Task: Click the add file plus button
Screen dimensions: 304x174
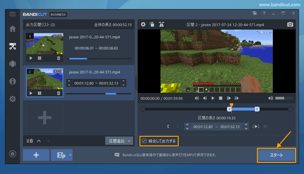Action: [x=36, y=155]
